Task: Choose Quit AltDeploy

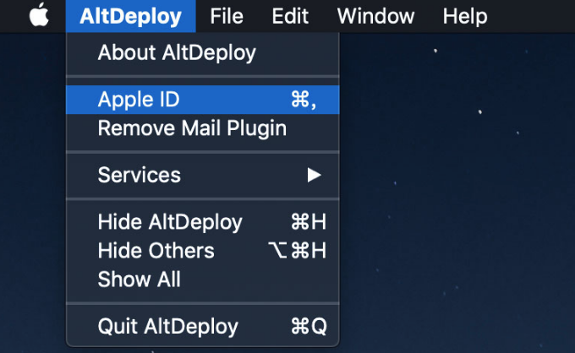Action: 203,326
